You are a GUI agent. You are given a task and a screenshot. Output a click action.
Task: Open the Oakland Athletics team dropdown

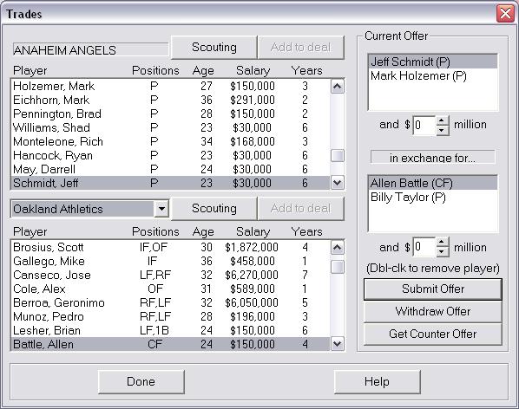(161, 209)
